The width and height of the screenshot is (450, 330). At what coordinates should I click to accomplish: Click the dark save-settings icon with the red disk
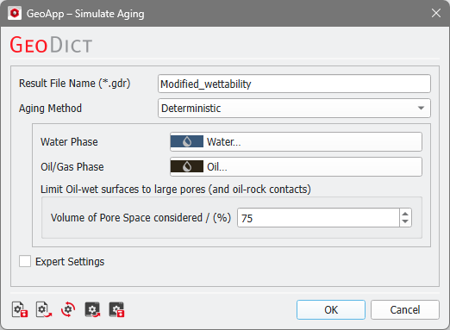116,309
